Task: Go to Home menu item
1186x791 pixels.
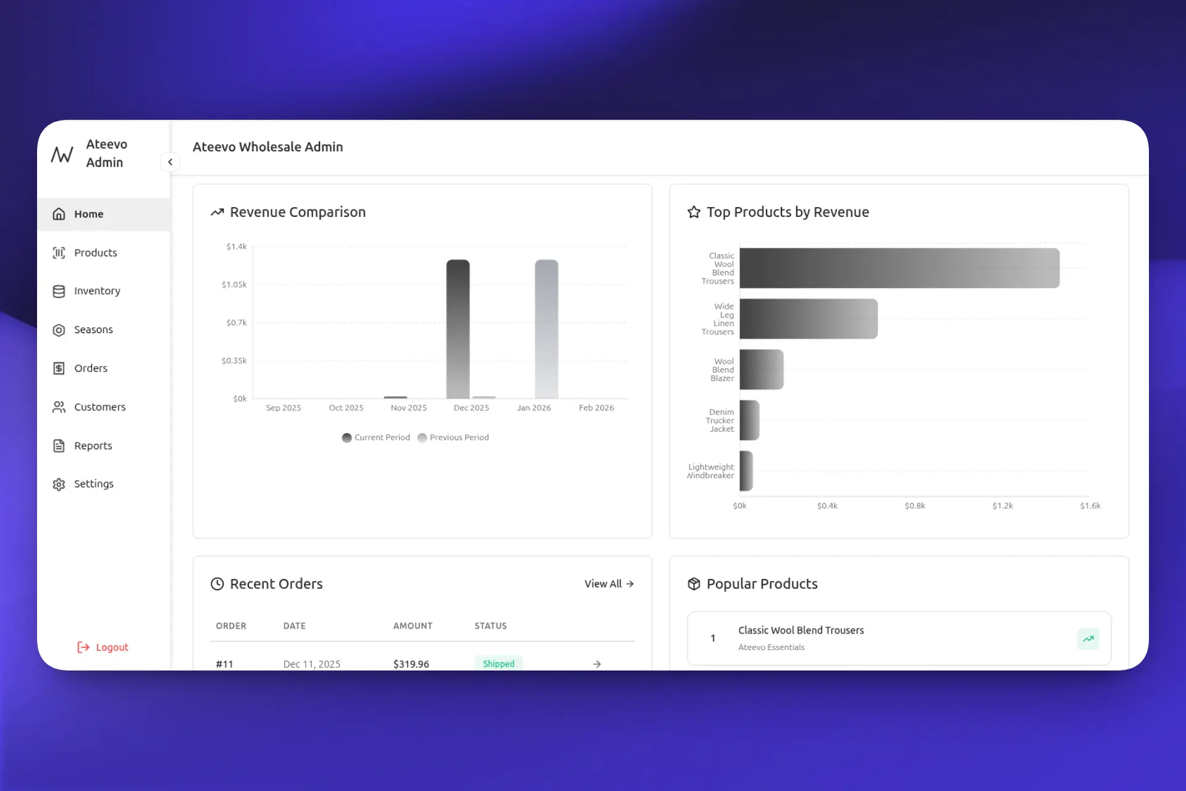Action: (x=104, y=214)
